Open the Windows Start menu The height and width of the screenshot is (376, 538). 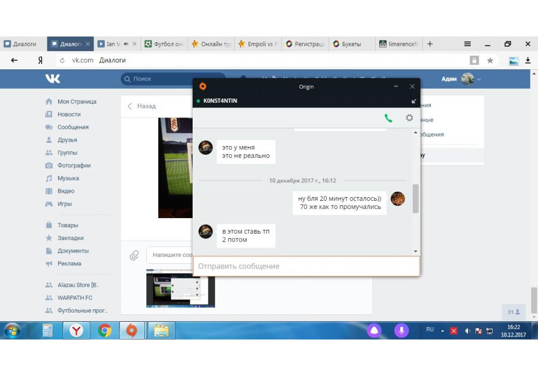tap(12, 330)
